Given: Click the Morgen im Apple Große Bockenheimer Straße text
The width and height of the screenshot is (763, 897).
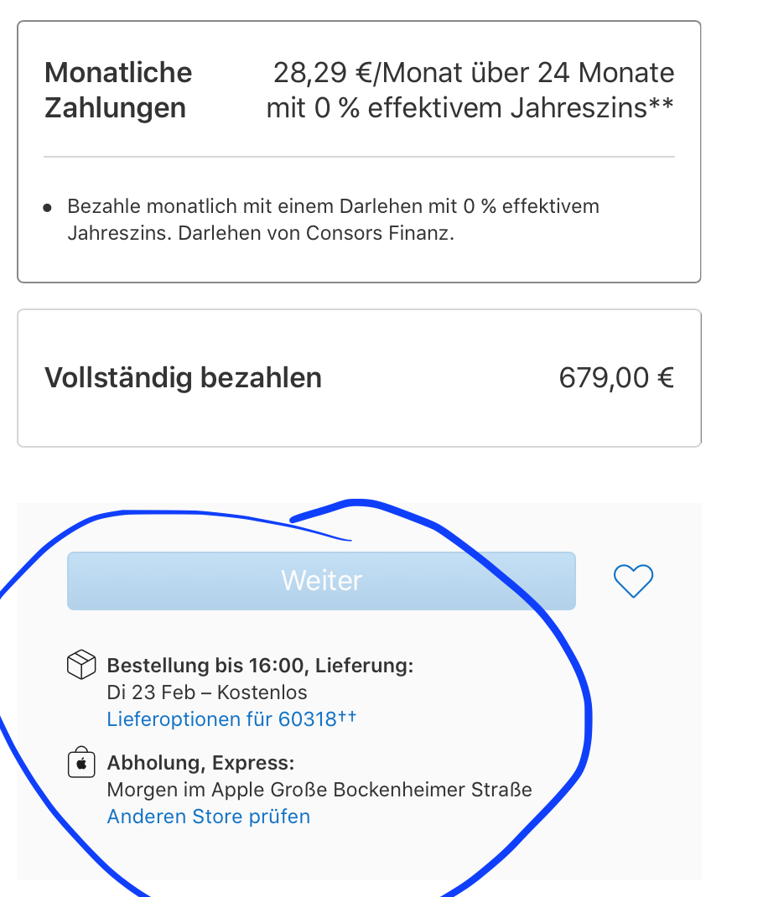Looking at the screenshot, I should (319, 790).
